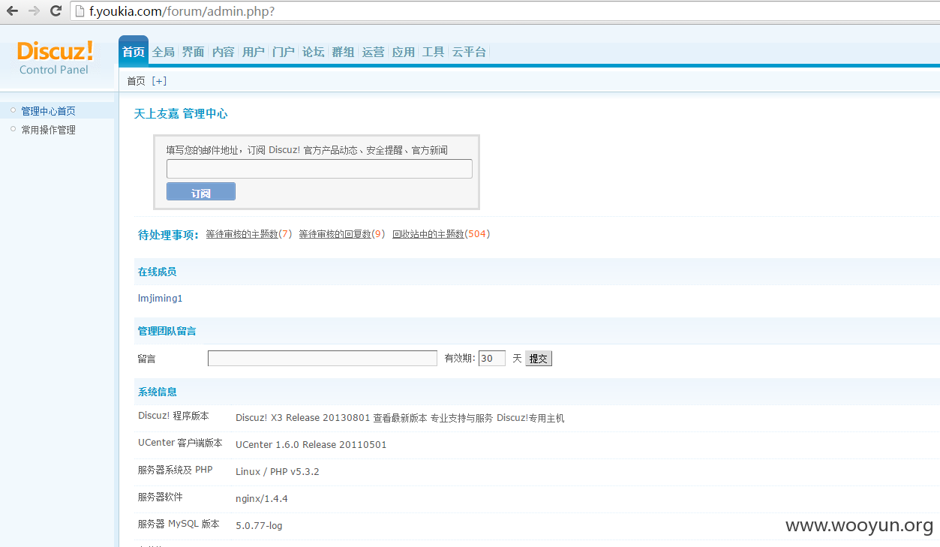The height and width of the screenshot is (547, 940).
Task: Go to the 内容 tab
Action: coord(223,52)
